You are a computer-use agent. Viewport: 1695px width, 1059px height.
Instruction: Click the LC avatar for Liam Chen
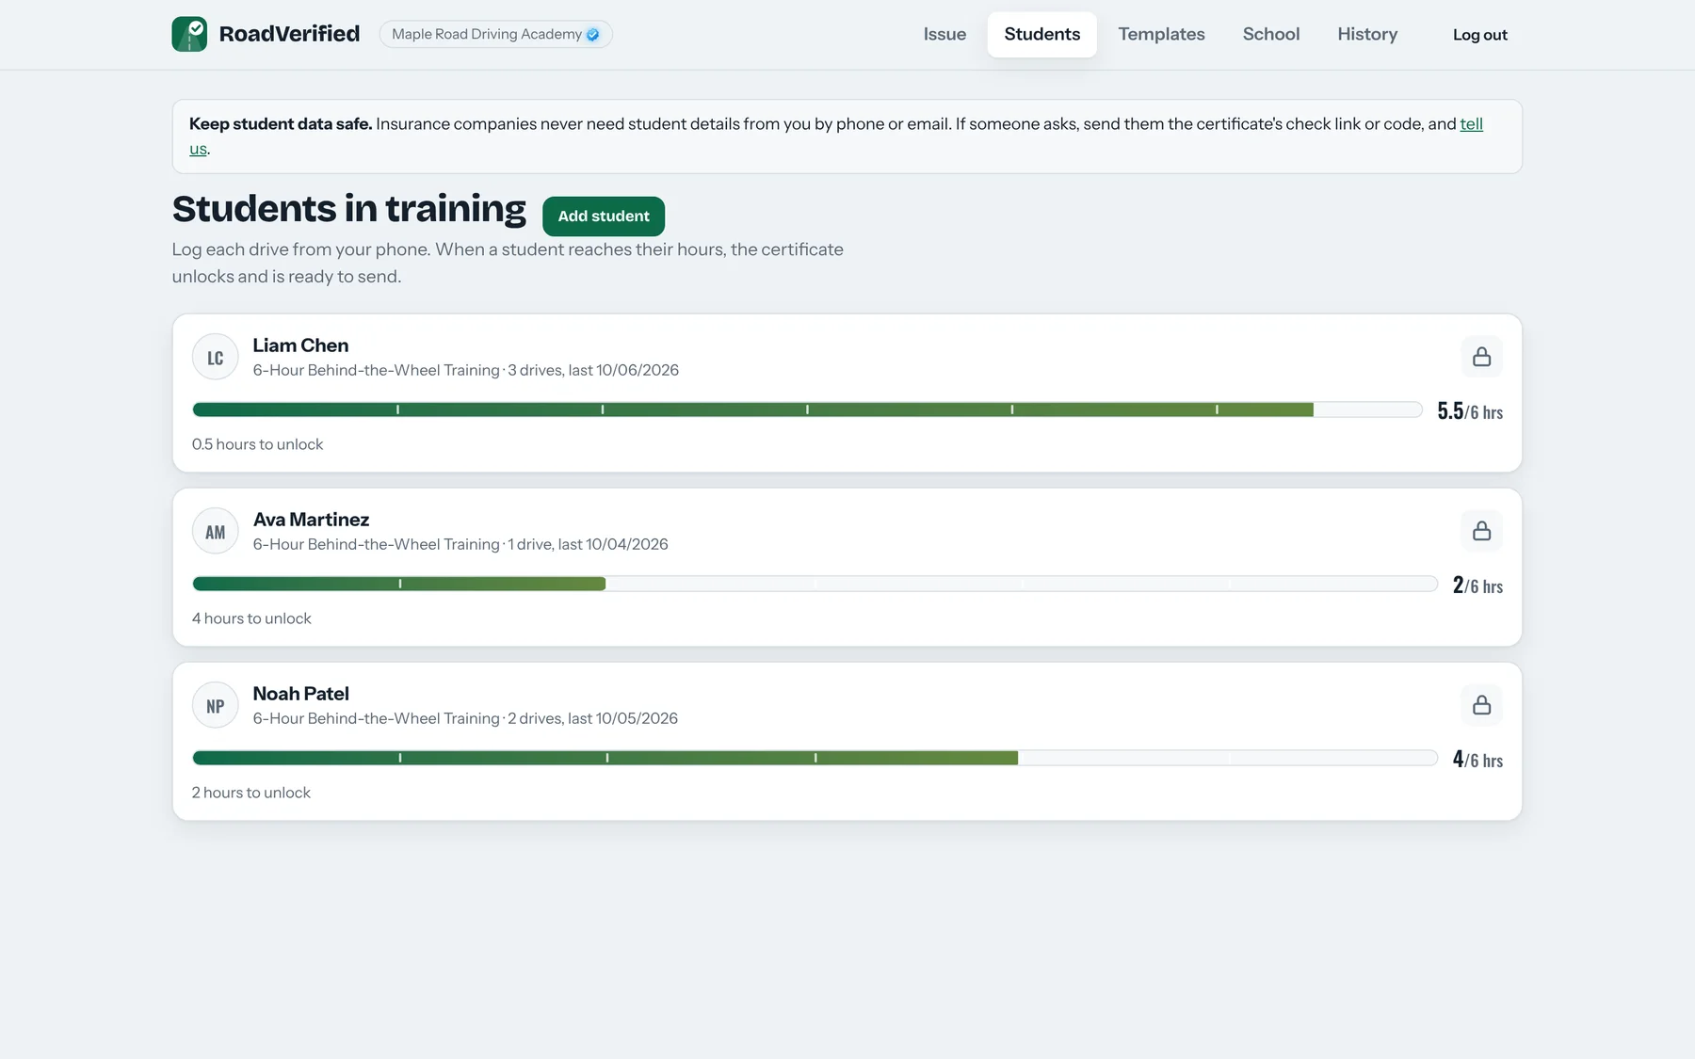point(216,358)
